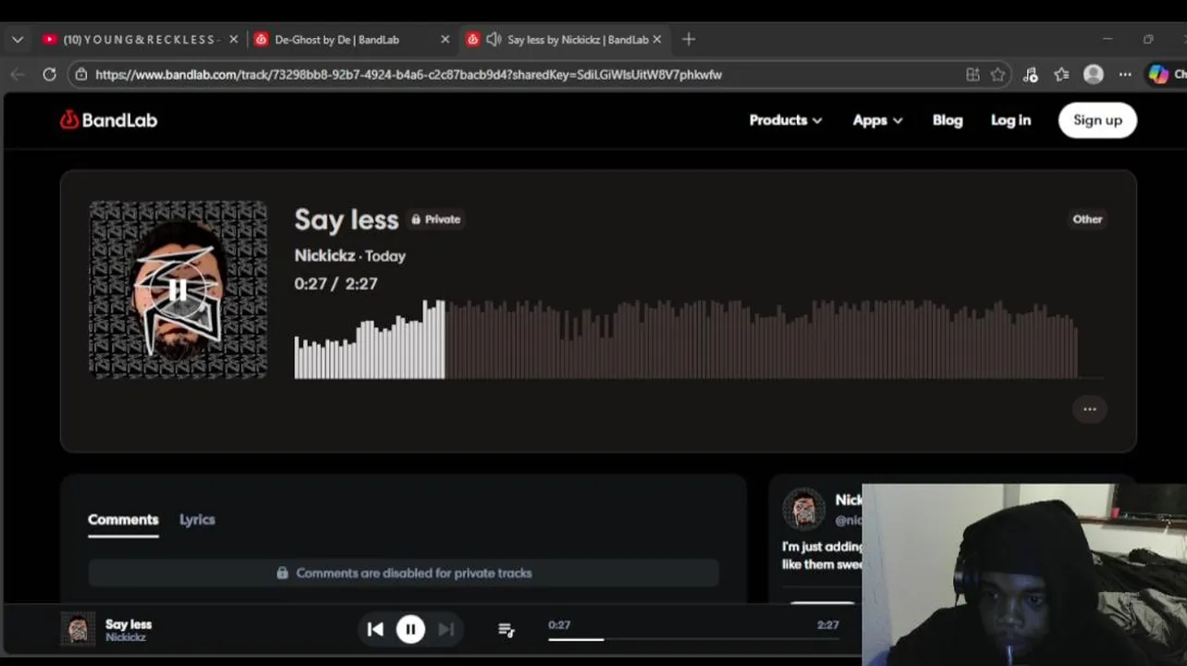Screen dimensions: 1187x666
Task: Pause the track from the cover art
Action: pos(177,290)
